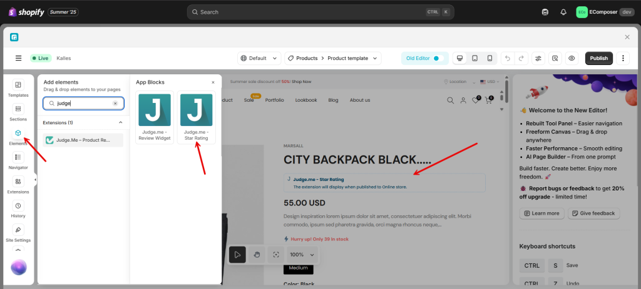Switch to tablet device preview
This screenshot has width=641, height=289.
[474, 58]
